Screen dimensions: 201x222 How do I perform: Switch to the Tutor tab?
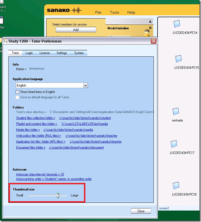[x=15, y=53]
